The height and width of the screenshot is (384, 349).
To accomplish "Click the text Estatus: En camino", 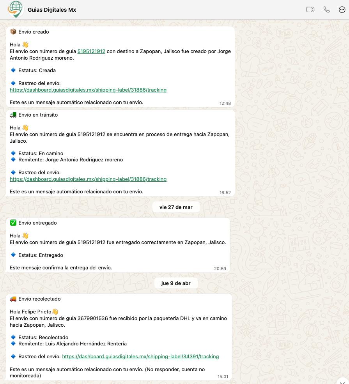I will (41, 153).
